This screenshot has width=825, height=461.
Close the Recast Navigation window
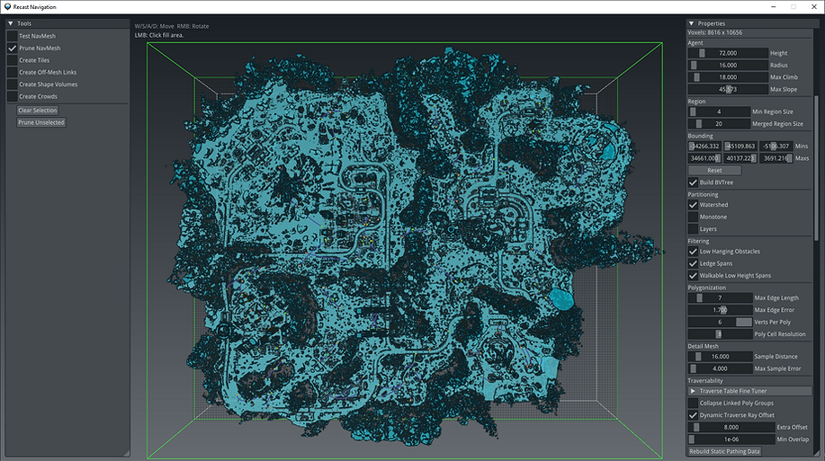pos(813,7)
